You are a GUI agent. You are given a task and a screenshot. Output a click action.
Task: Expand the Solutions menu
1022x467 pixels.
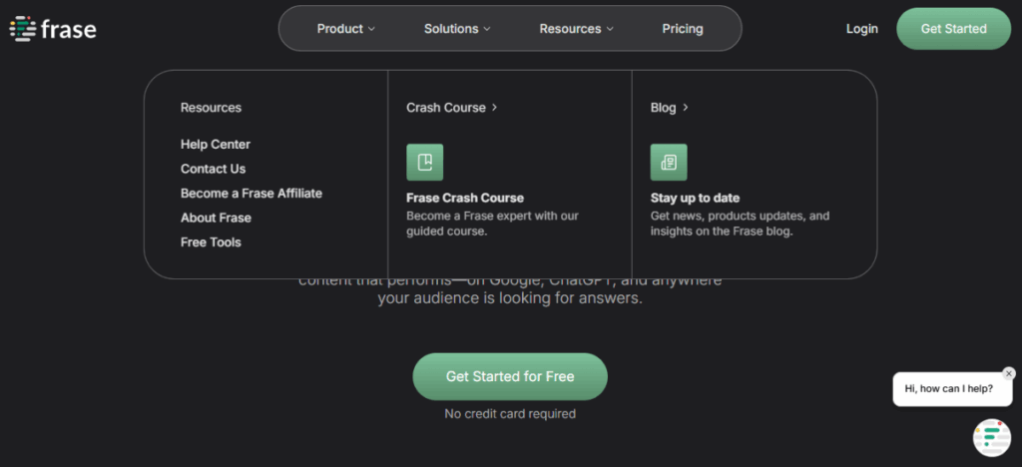tap(457, 29)
